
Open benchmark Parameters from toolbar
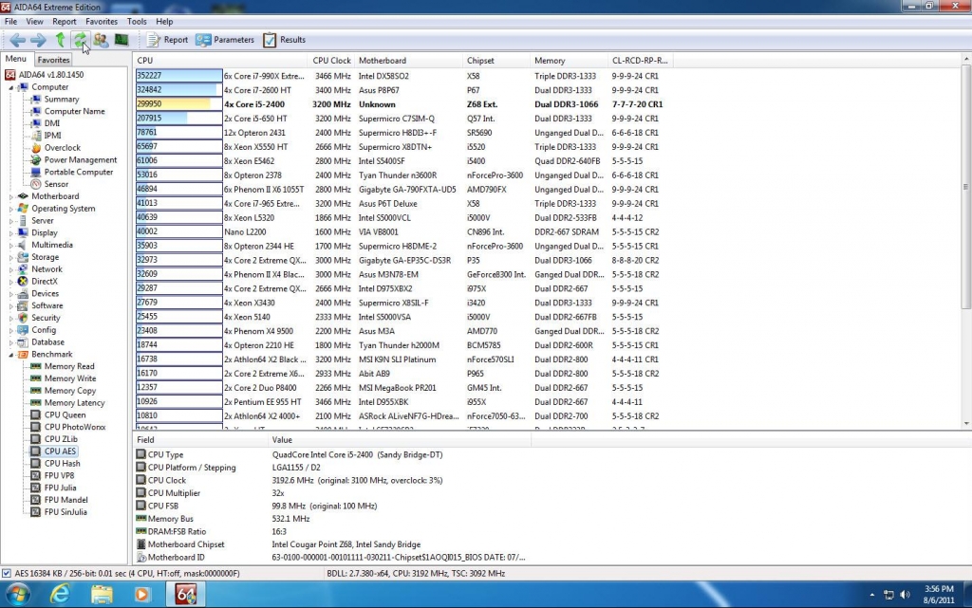(x=225, y=40)
